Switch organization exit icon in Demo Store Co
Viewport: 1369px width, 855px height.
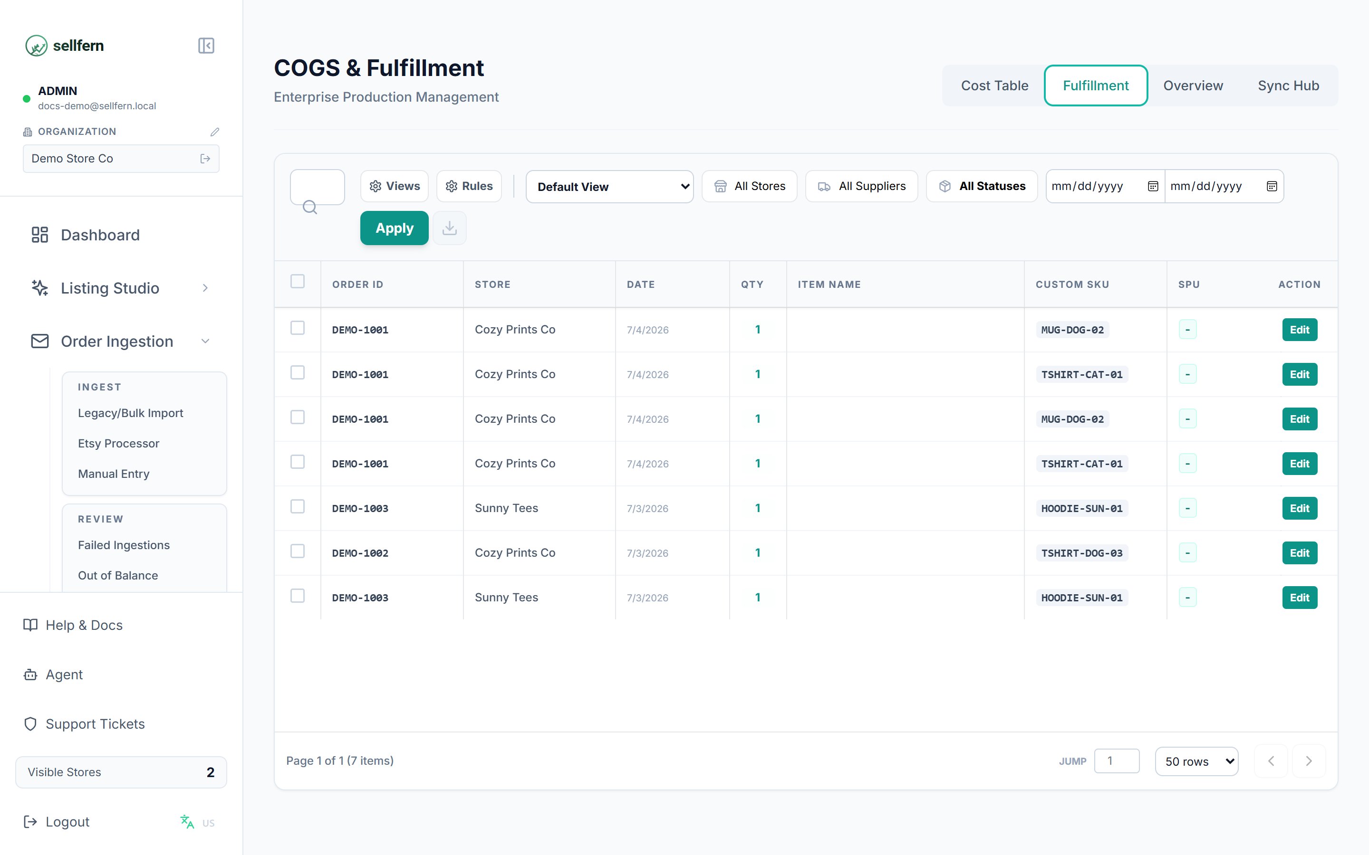click(x=205, y=159)
